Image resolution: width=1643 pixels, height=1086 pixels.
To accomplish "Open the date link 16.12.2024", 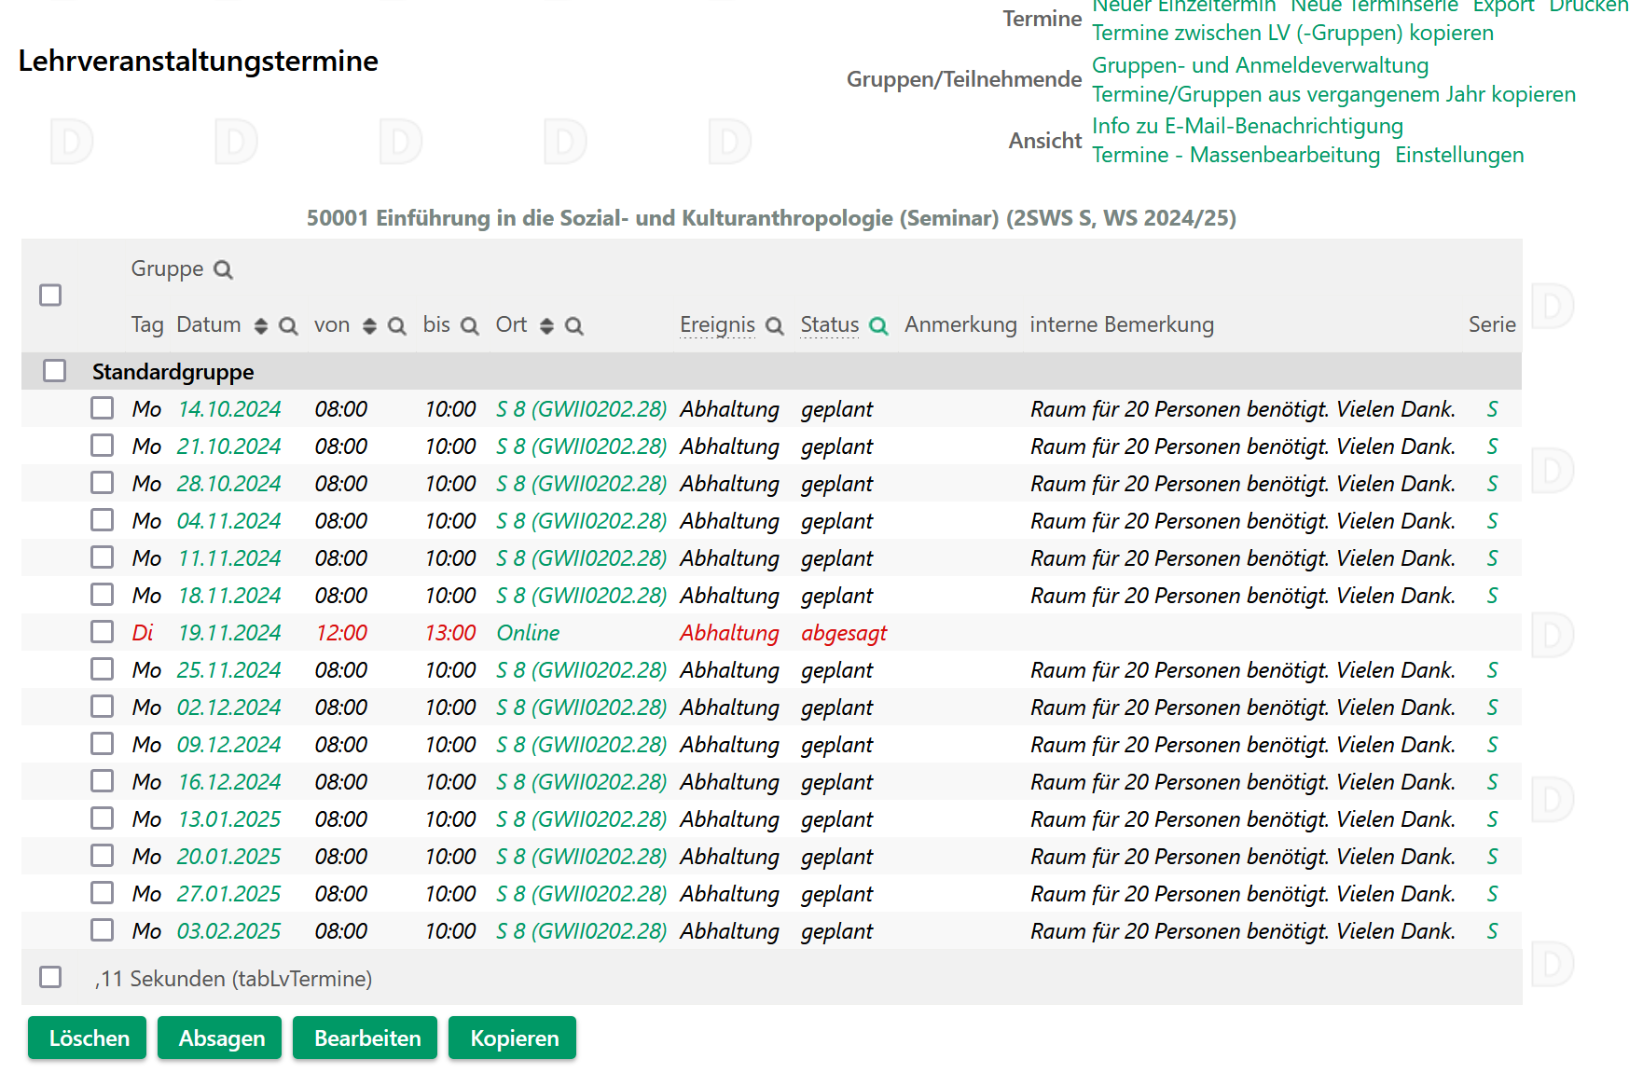I will point(229,782).
